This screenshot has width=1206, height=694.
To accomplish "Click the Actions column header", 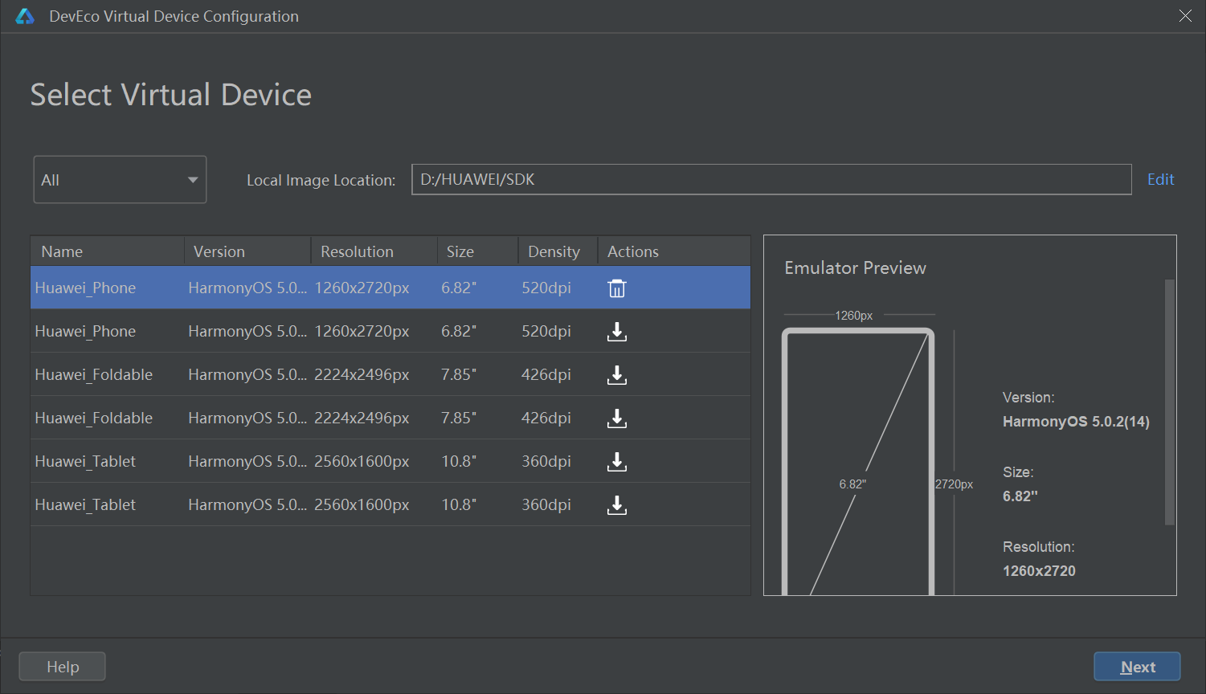I will pyautogui.click(x=674, y=251).
